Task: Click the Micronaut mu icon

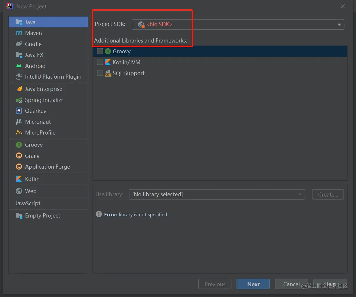Action: (19, 122)
